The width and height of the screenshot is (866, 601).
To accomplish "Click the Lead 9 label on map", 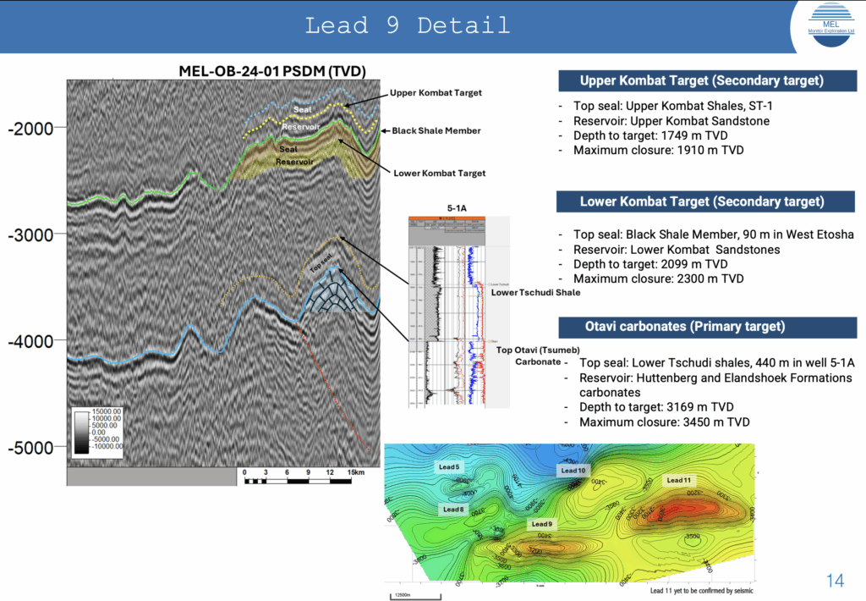I will 542,524.
